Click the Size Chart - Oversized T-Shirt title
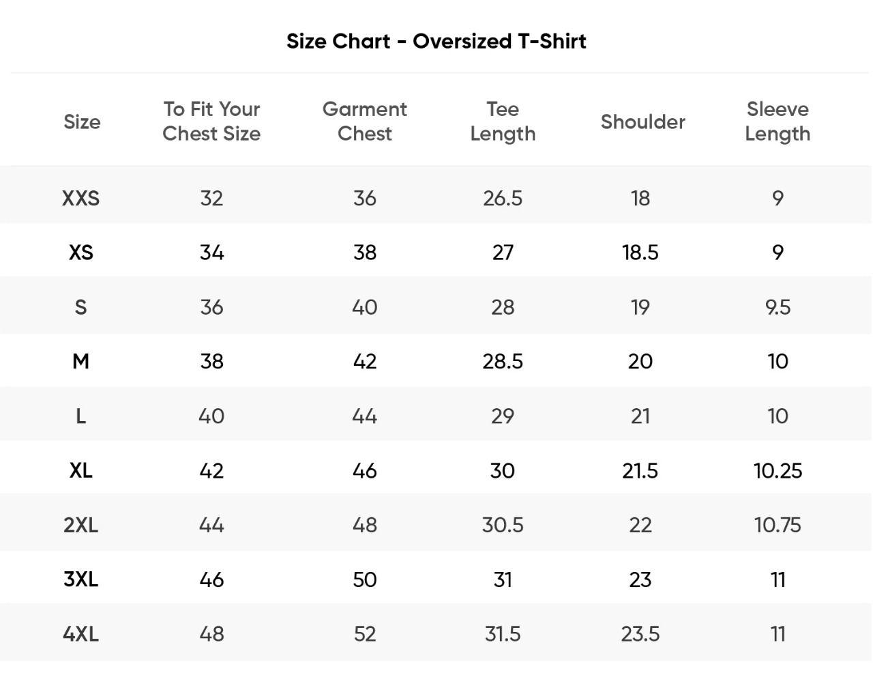Image resolution: width=873 pixels, height=677 pixels. pos(436,41)
